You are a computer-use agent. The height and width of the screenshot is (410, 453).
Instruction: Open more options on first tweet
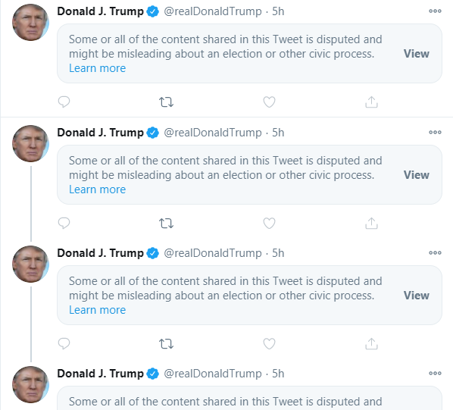pyautogui.click(x=435, y=11)
